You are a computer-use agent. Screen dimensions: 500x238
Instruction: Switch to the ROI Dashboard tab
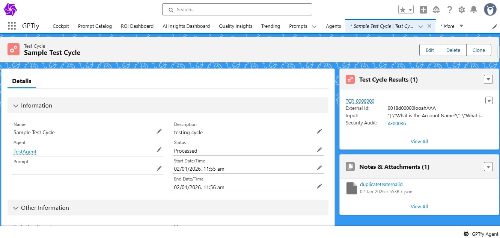(137, 26)
